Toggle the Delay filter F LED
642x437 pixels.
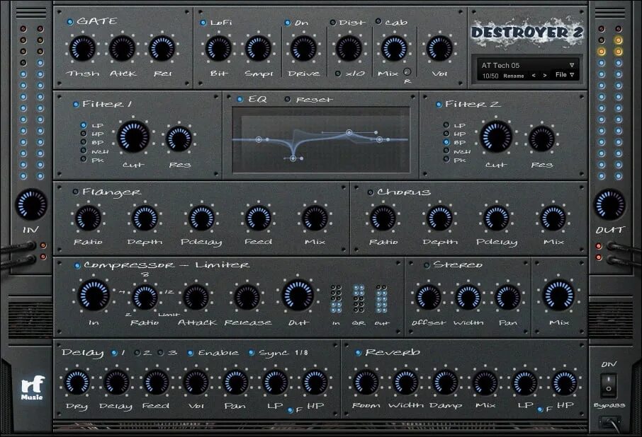coord(291,410)
